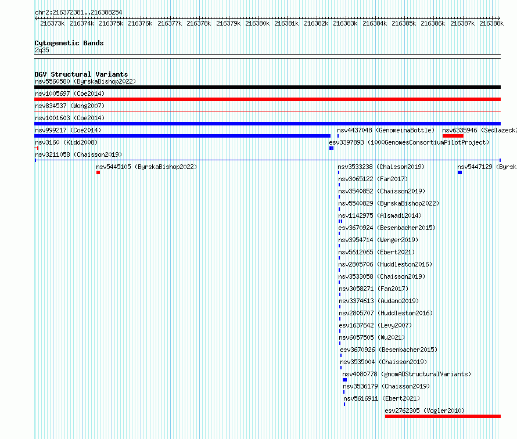Select the black nsv5560580 variant bar
This screenshot has height=439, width=517.
[267, 87]
